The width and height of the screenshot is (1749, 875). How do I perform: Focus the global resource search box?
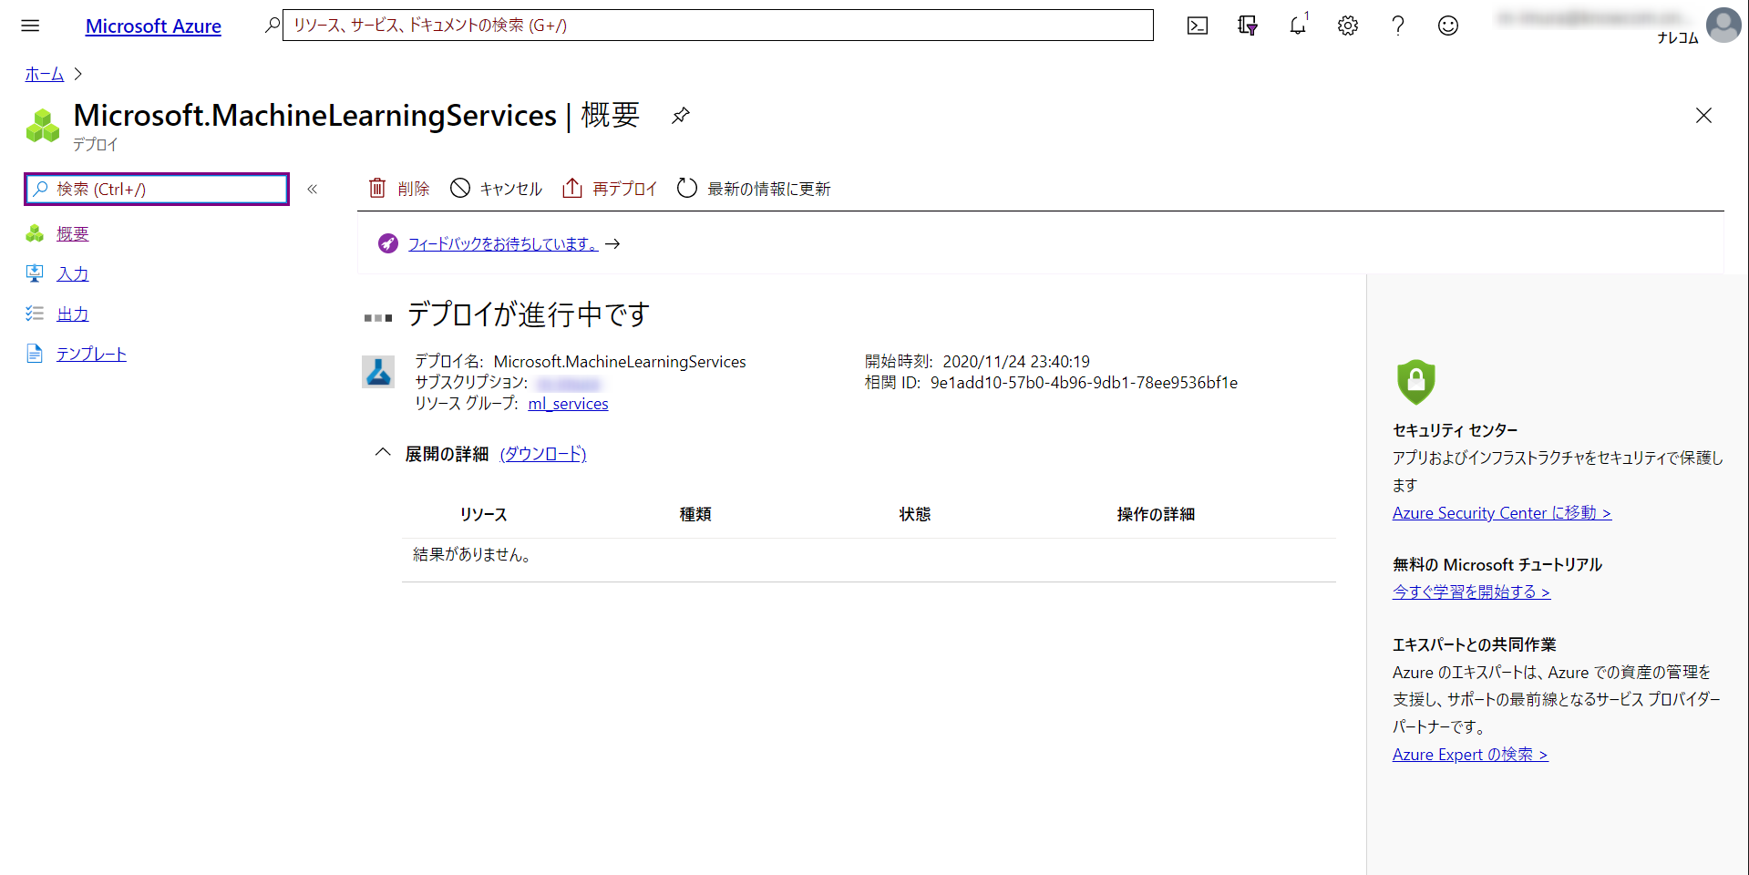pos(718,26)
